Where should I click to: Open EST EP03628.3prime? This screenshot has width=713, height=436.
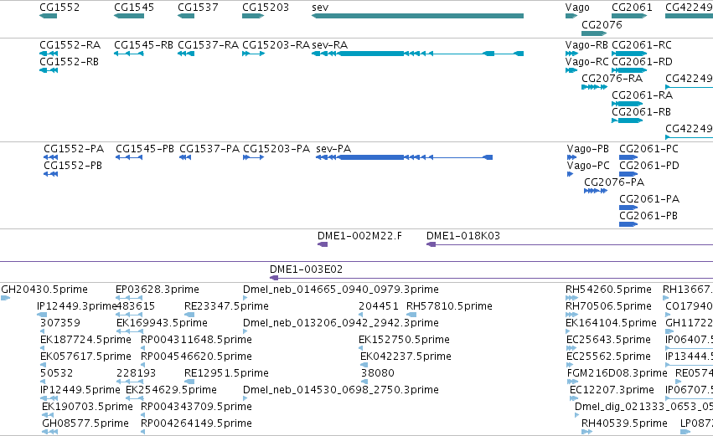158,290
